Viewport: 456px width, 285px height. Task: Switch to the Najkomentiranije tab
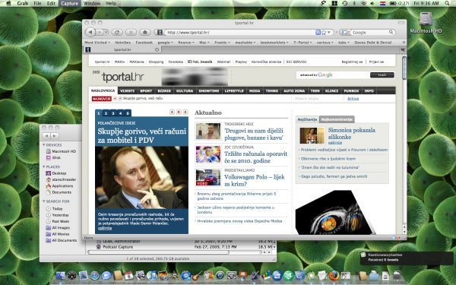(337, 119)
